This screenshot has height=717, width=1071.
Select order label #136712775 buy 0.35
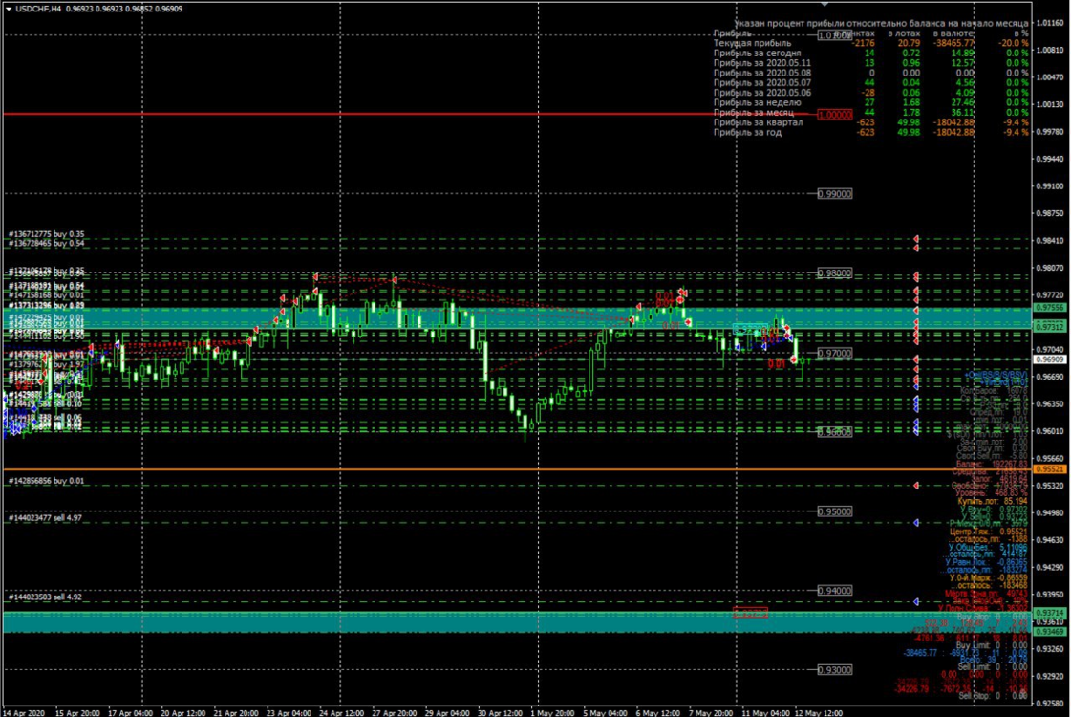[x=47, y=234]
